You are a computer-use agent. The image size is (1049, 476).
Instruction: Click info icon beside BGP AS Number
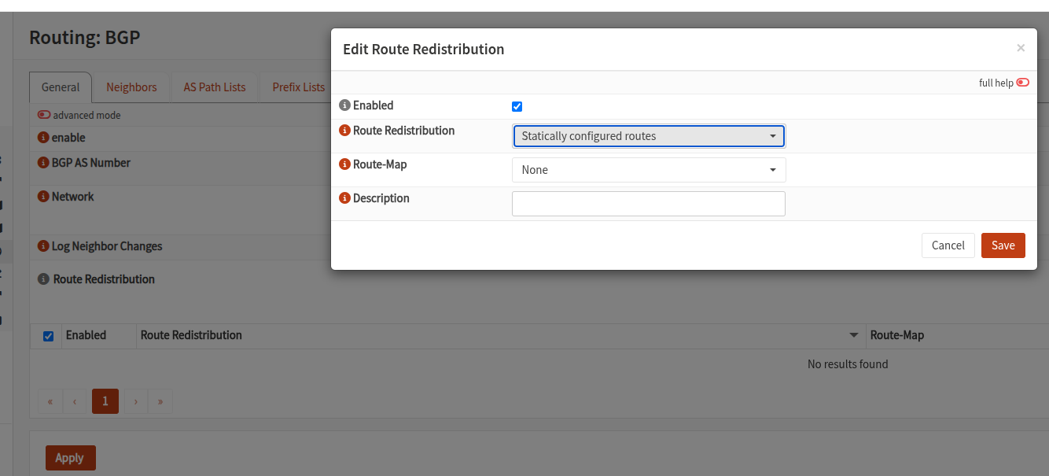click(x=43, y=163)
